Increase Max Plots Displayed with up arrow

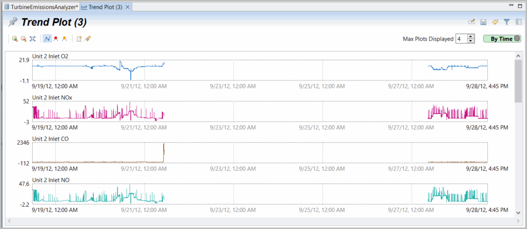(x=471, y=37)
